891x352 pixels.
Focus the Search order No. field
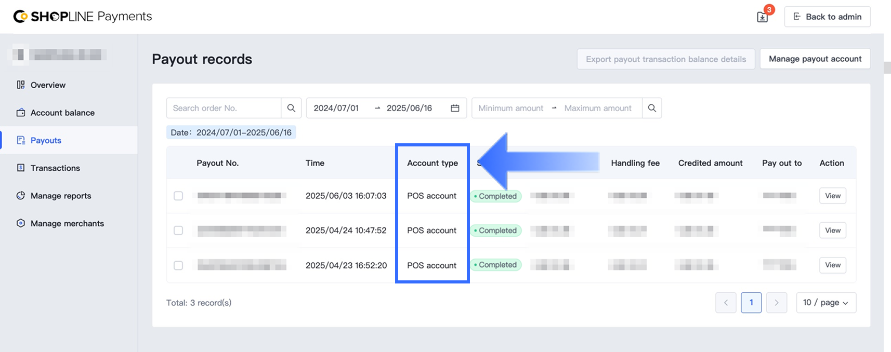[224, 108]
